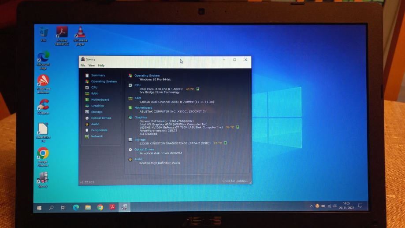Screen dimensions: 405x228
Task: Click the Motherboard heading link in summary
Action: (x=143, y=108)
